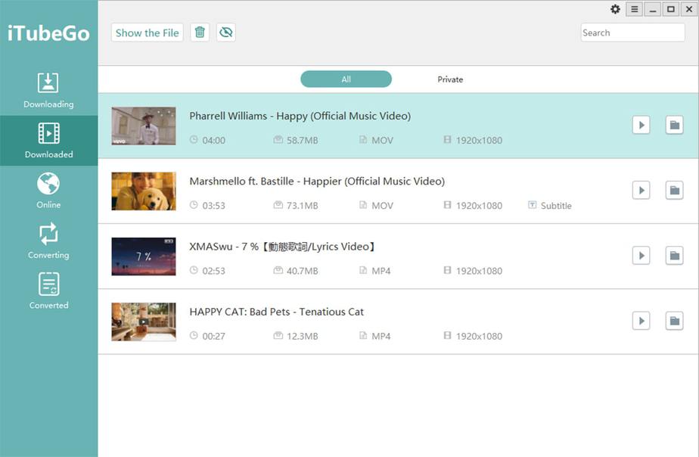Click the 04:00 duration value
The width and height of the screenshot is (699, 457).
(x=213, y=141)
